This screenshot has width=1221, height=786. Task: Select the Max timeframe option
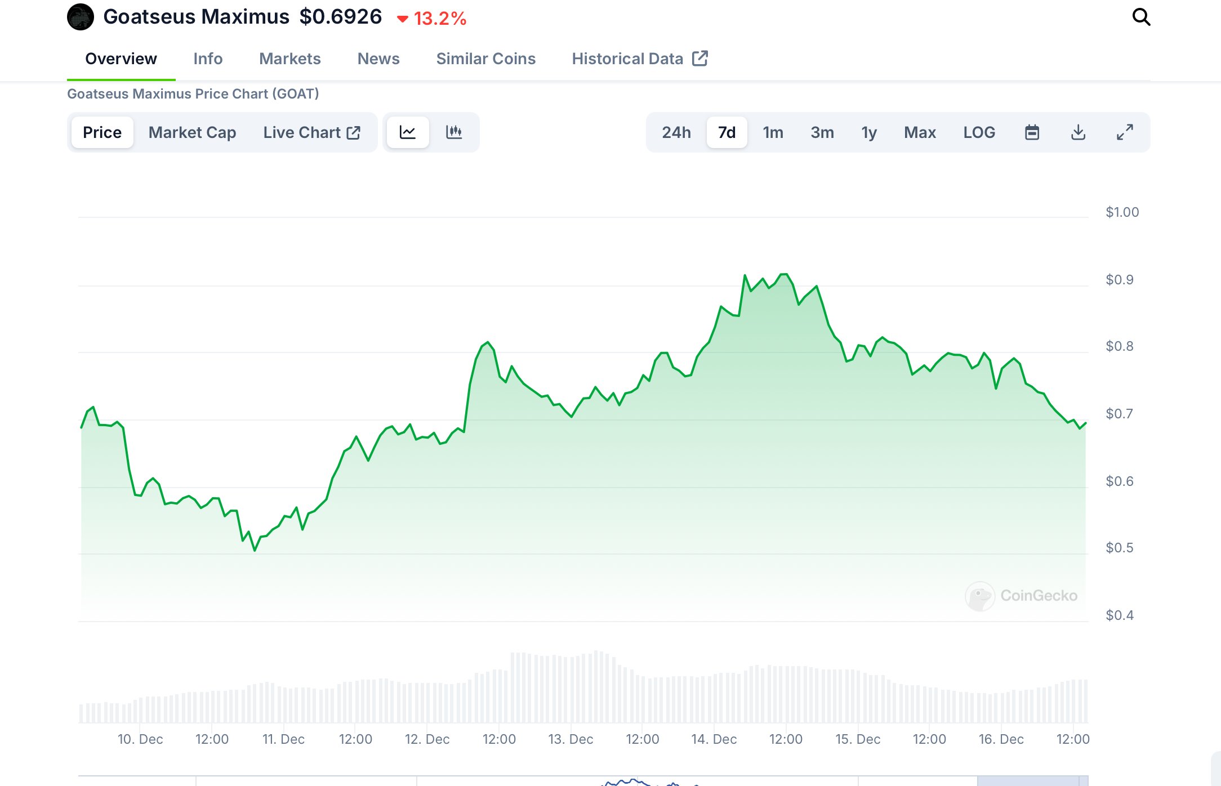pos(920,132)
